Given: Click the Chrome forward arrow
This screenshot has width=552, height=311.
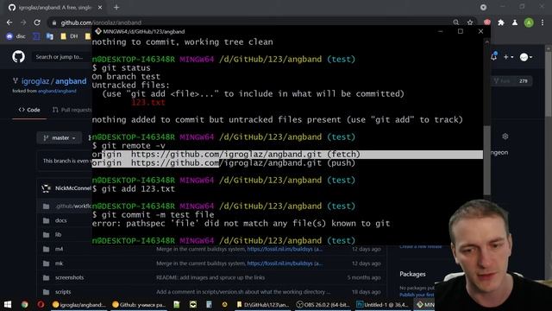Looking at the screenshot, I should [23, 22].
